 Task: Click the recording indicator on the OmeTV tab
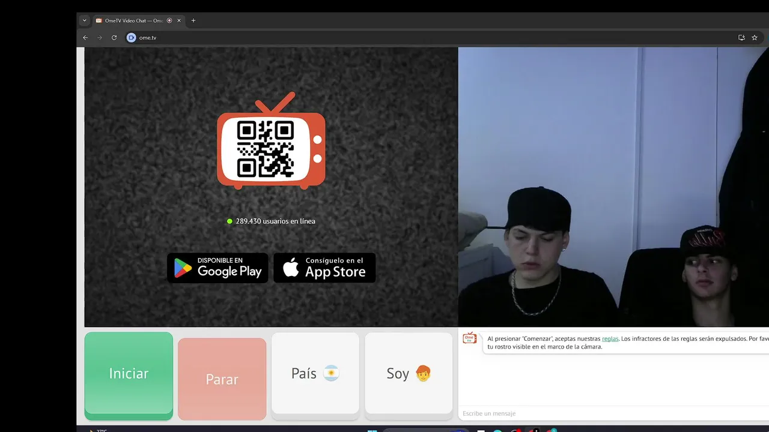169,20
